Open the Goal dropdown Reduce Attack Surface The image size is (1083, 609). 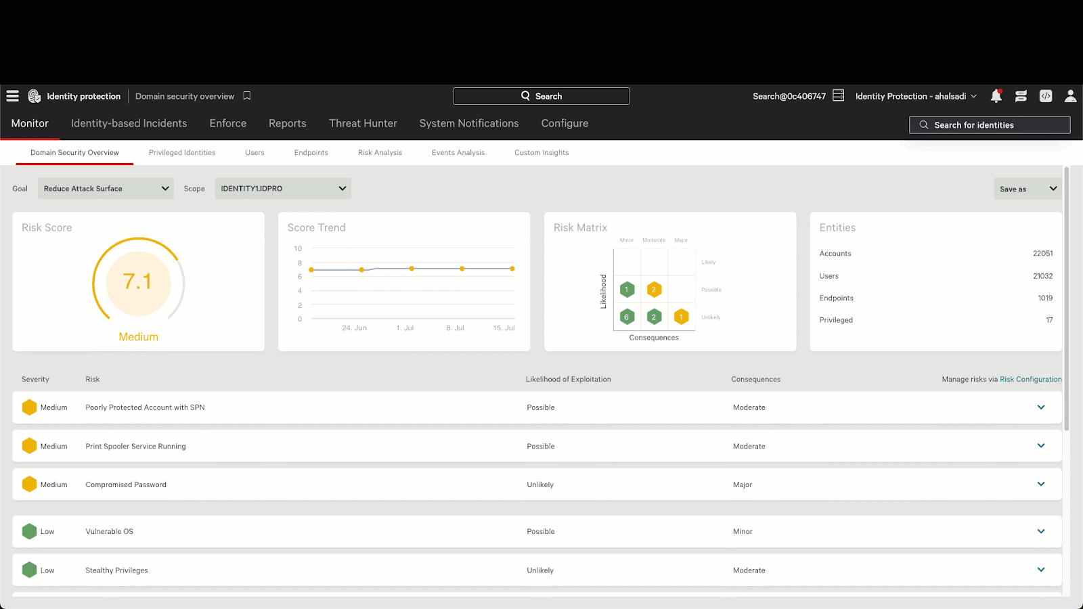(106, 188)
